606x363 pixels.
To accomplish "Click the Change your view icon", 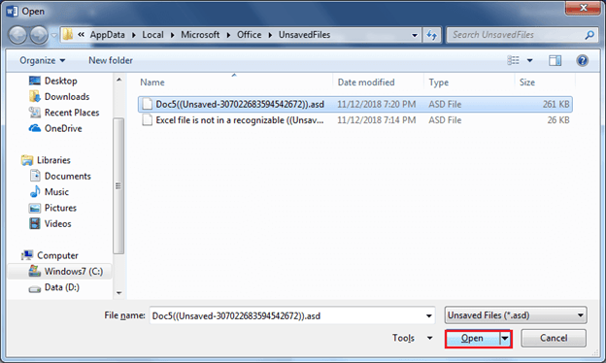I will (513, 60).
